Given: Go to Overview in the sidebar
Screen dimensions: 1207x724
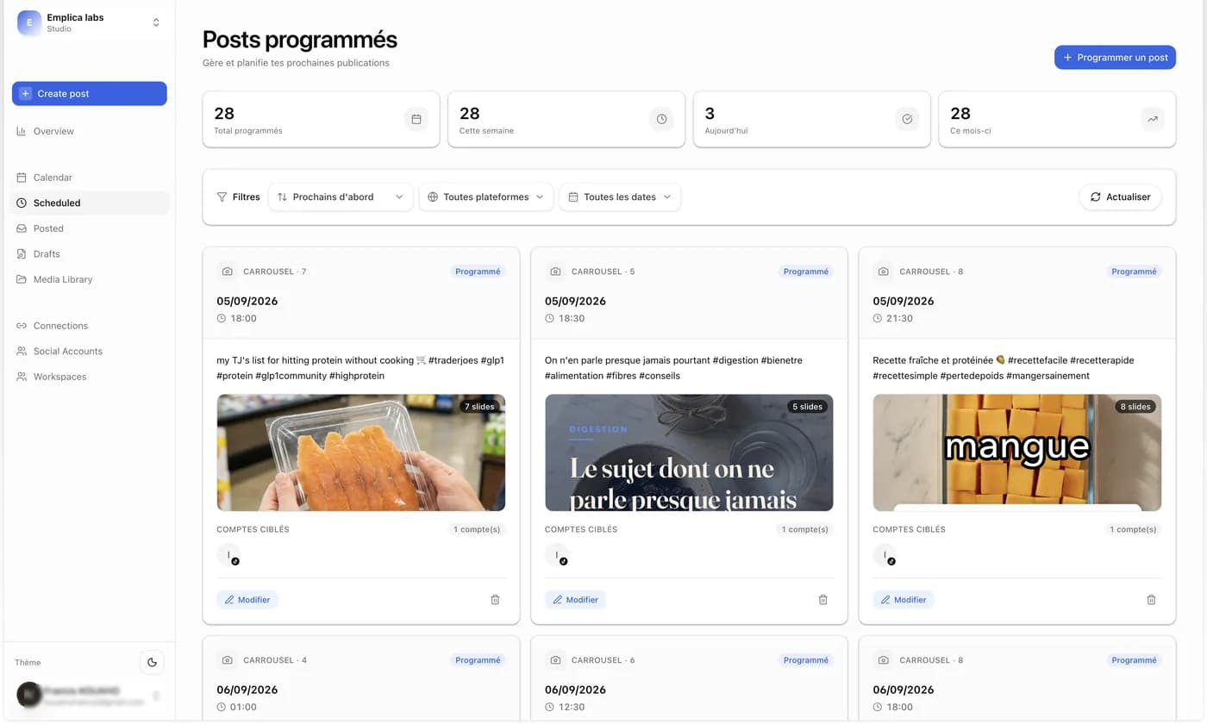Looking at the screenshot, I should coord(90,131).
